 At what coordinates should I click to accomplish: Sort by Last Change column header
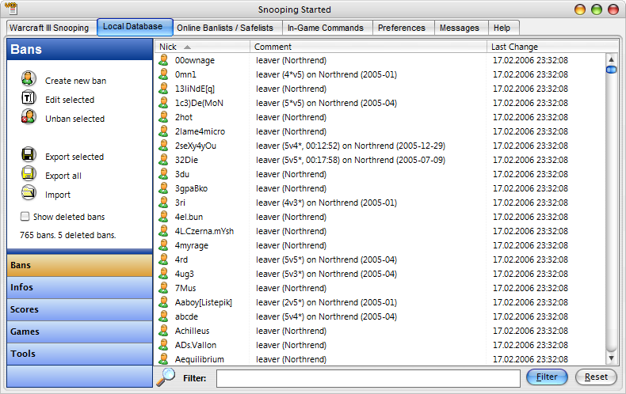552,47
